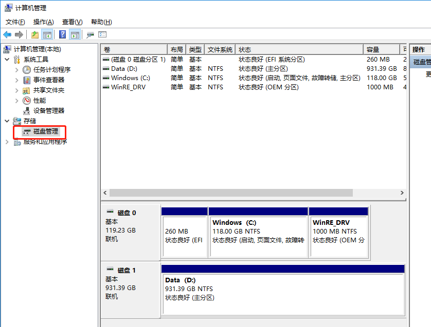Screen dimensions: 431x327
Task: Select the Windows (C:) partition block
Action: [258, 233]
